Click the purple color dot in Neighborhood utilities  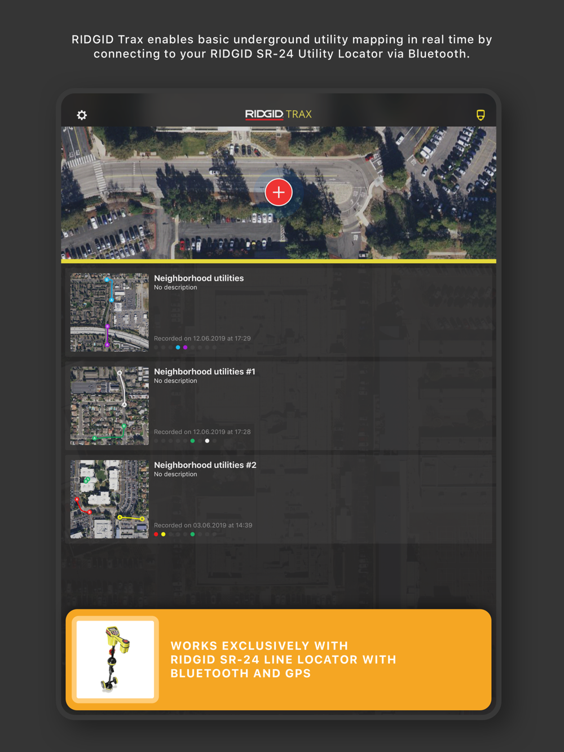click(185, 347)
